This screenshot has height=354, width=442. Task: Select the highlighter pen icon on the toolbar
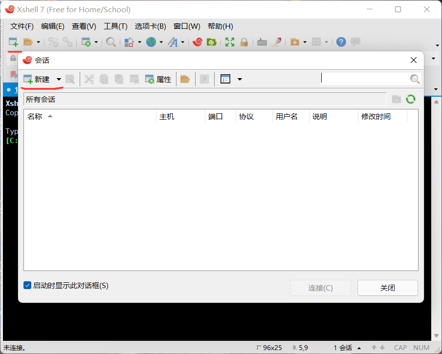pyautogui.click(x=277, y=42)
